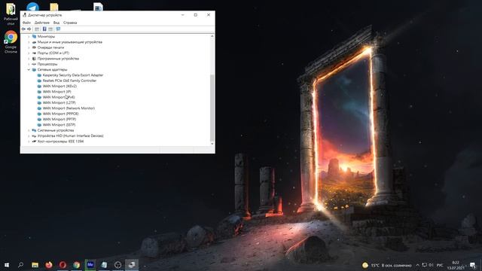Click the Help book toolbar icon
Viewport: 482px width, 271px height.
pos(44,29)
